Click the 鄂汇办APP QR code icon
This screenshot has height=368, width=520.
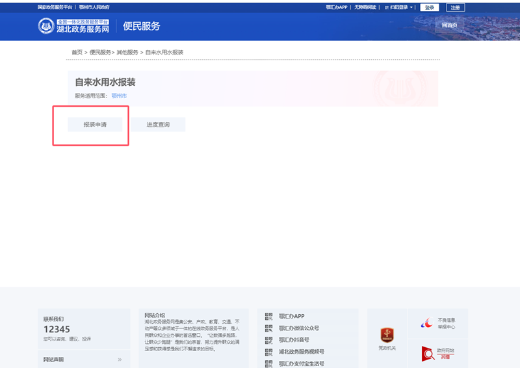268,317
